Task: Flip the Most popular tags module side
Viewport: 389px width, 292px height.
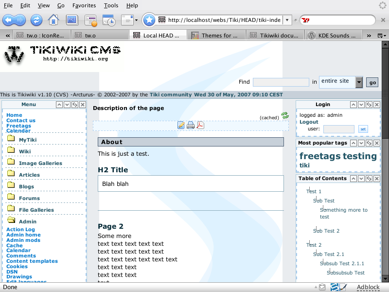Action: pos(369,143)
